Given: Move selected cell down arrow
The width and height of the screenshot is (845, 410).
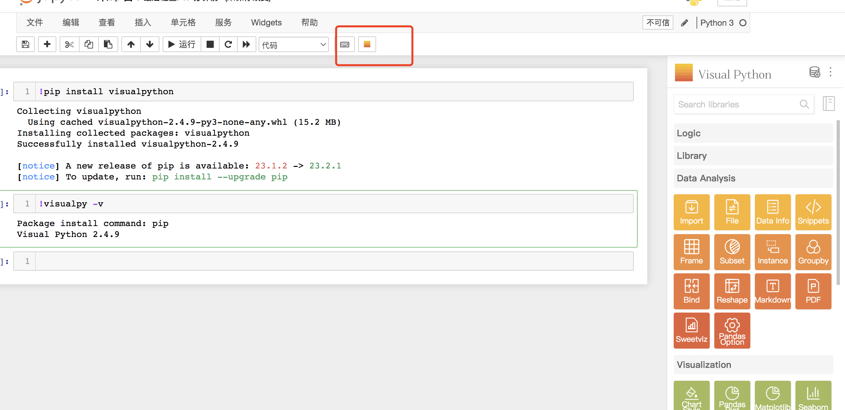Looking at the screenshot, I should pos(150,44).
